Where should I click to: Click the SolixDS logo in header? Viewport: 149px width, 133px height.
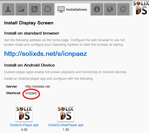tap(141, 8)
